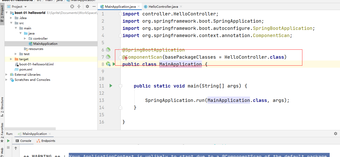340x157 pixels.
Task: Click the Spring bean gutter icon on line 7
Action: [x=108, y=57]
